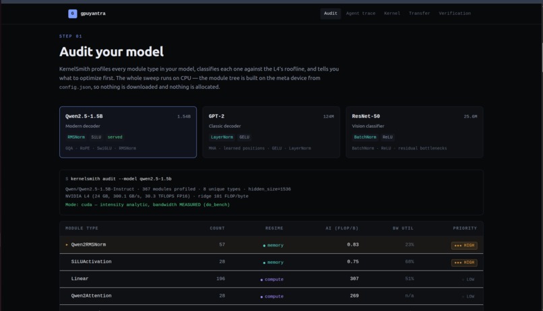
Task: Click the SiLU tag on Qwen card
Action: tap(96, 137)
